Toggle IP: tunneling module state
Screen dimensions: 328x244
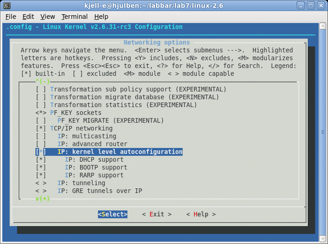point(41,183)
